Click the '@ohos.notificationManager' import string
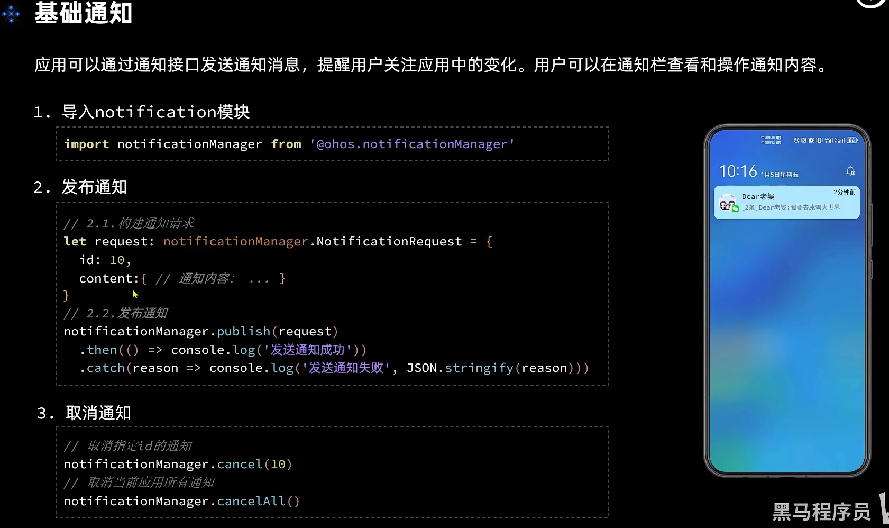Image resolution: width=889 pixels, height=528 pixels. pos(412,144)
